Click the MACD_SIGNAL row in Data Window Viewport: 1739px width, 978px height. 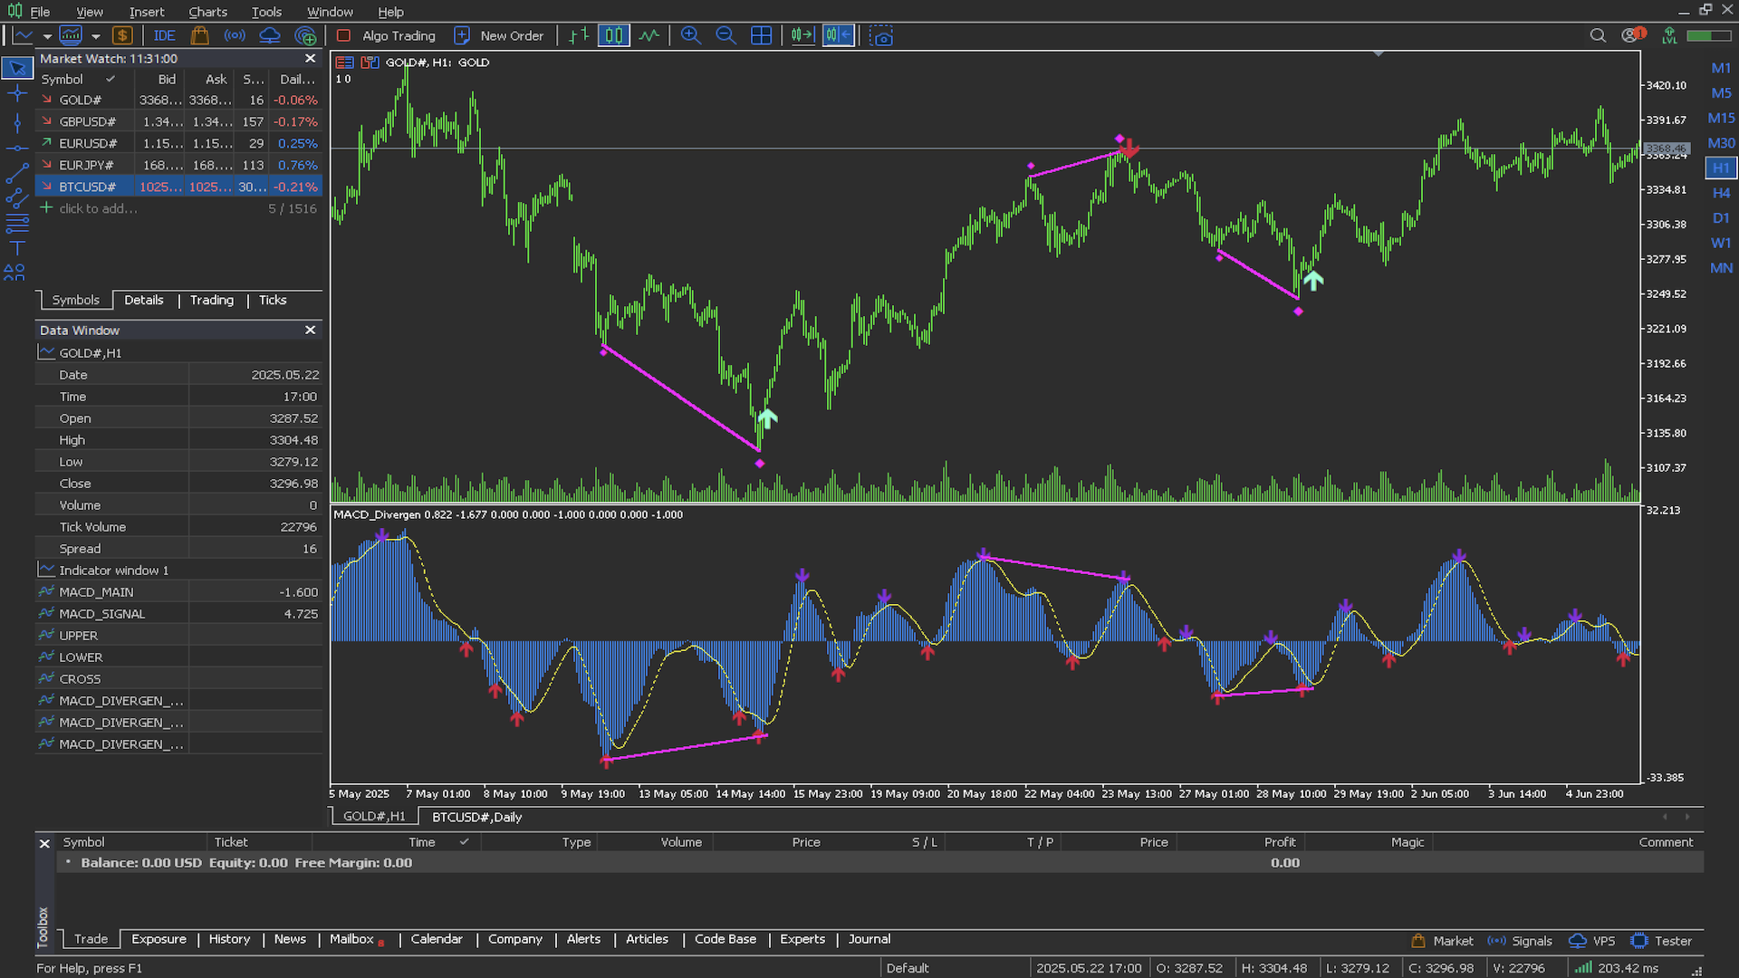click(178, 613)
